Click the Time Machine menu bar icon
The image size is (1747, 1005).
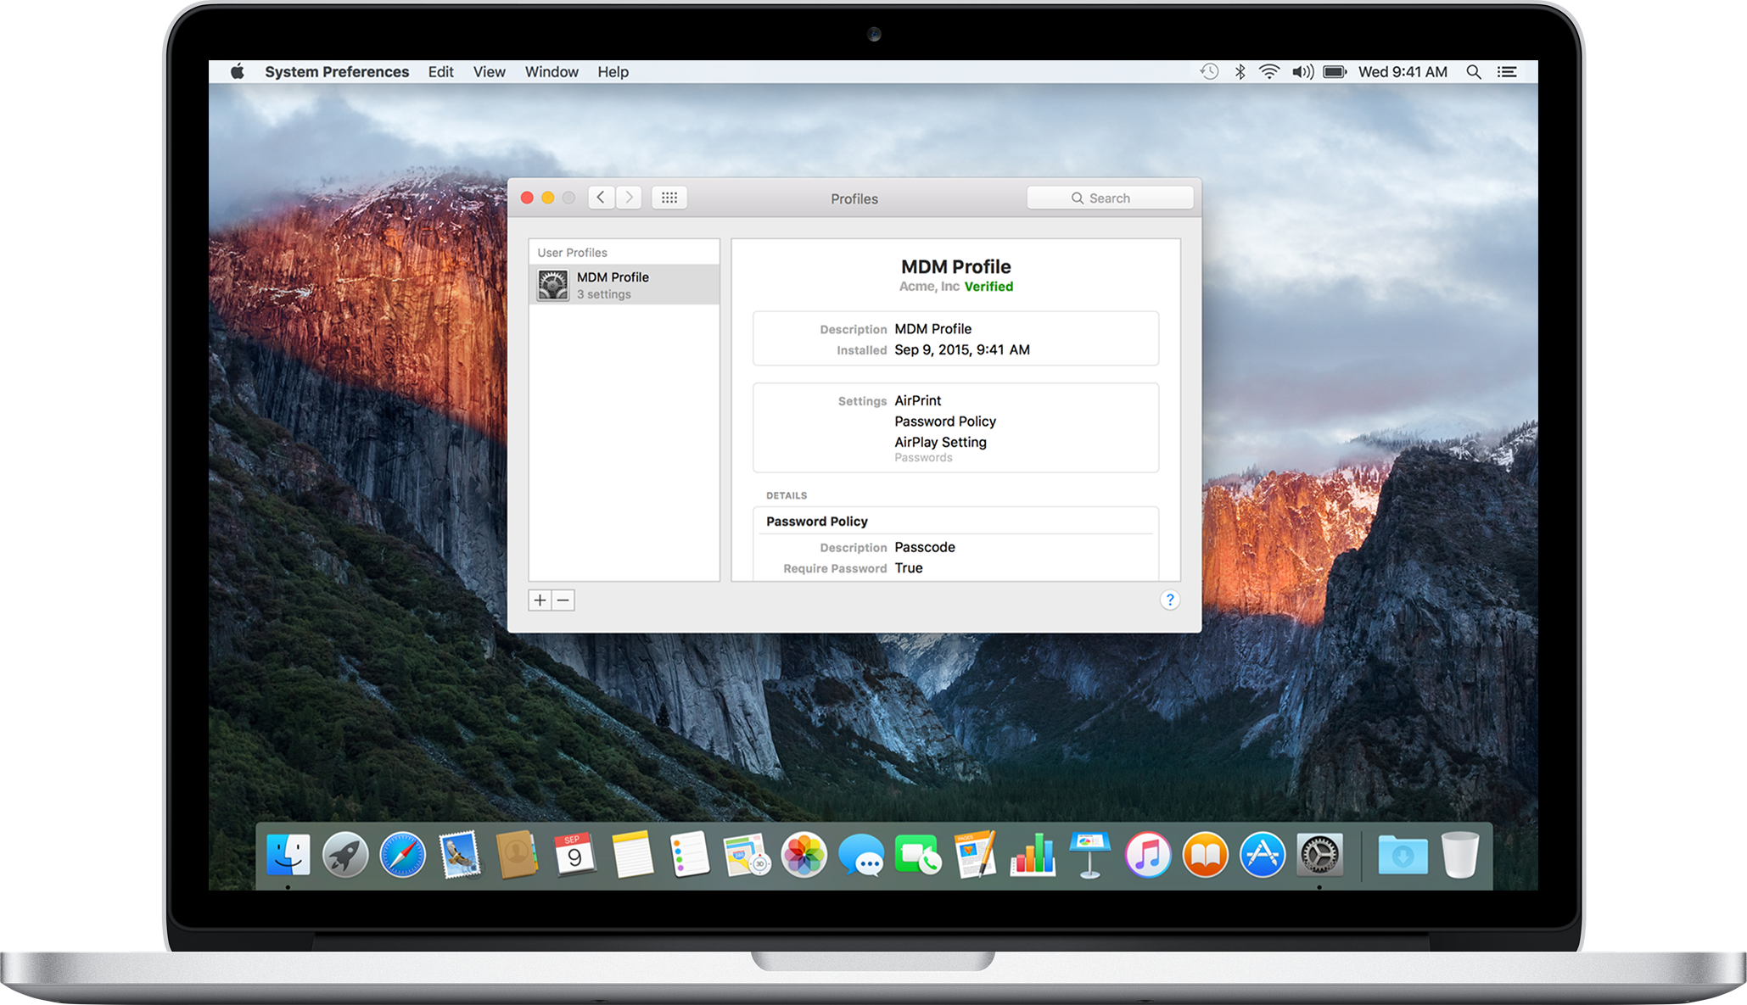pos(1209,72)
